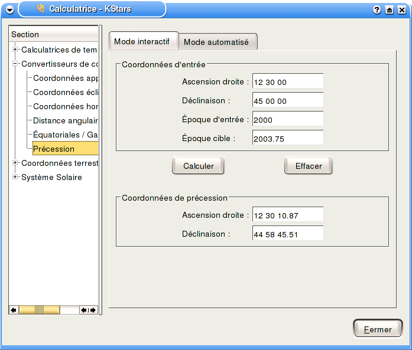Switch to the Mode automatisé tab
The height and width of the screenshot is (350, 412).
pos(216,42)
